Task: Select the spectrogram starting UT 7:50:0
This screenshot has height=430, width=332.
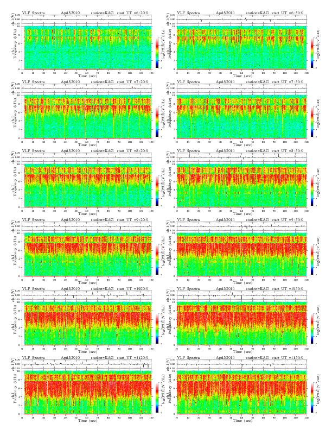Action: 241,117
